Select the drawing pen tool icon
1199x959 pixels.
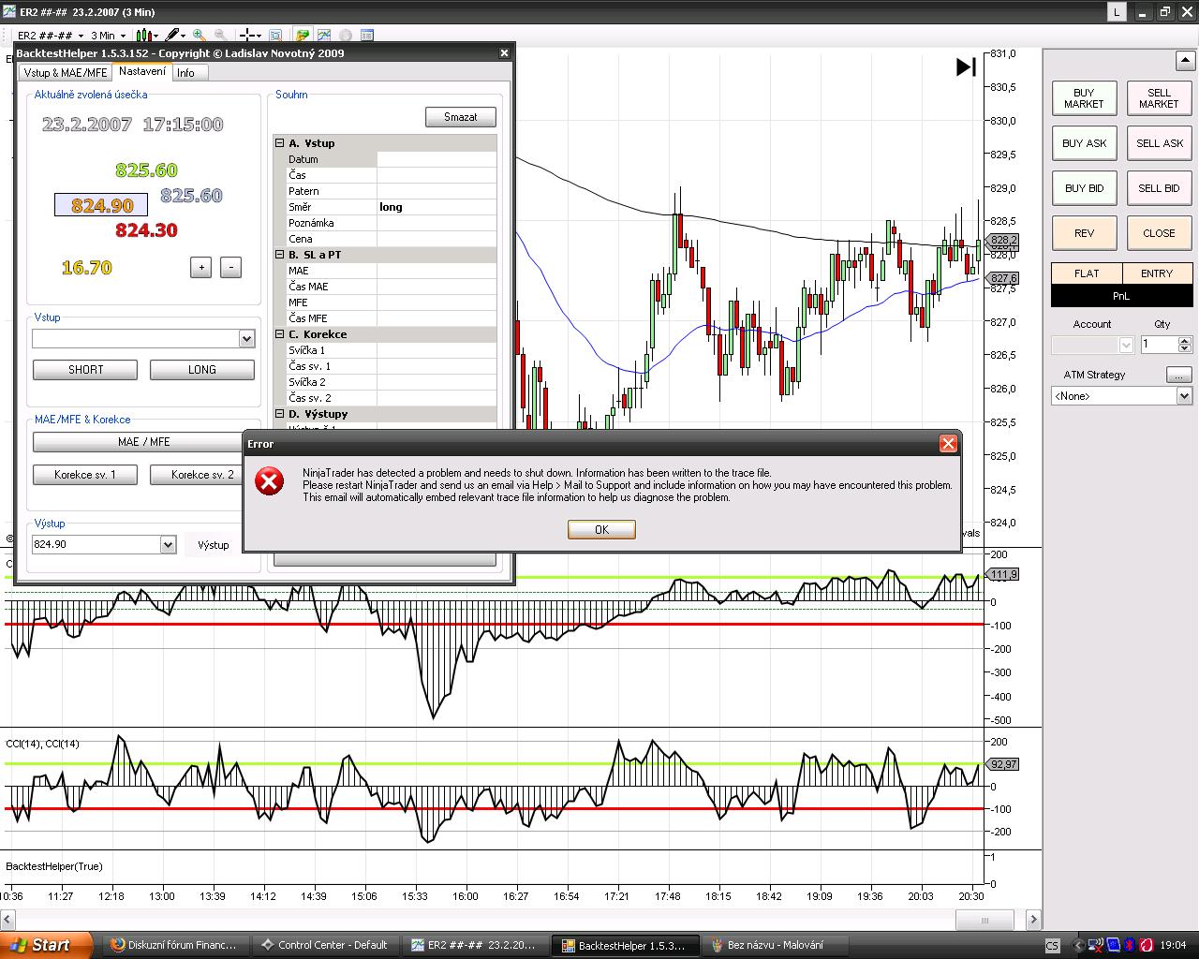pyautogui.click(x=172, y=36)
